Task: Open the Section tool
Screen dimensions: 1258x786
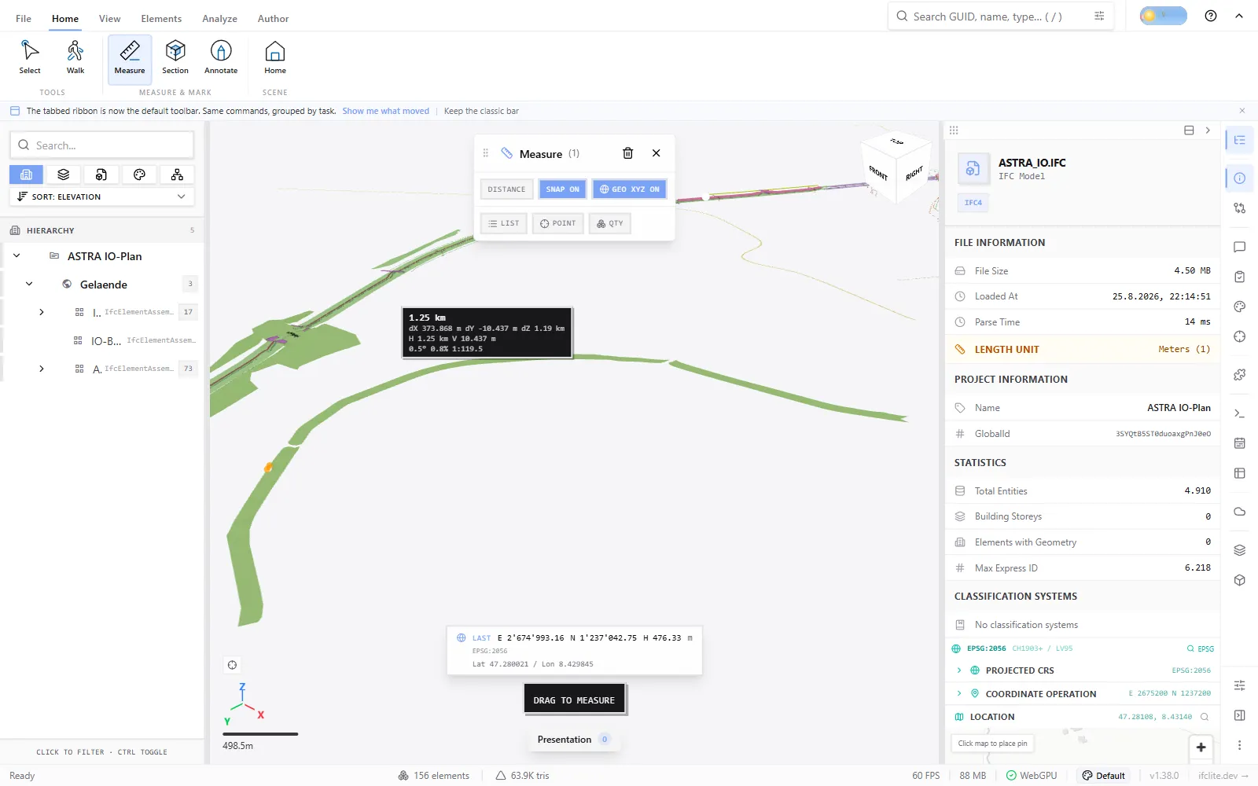Action: click(175, 57)
